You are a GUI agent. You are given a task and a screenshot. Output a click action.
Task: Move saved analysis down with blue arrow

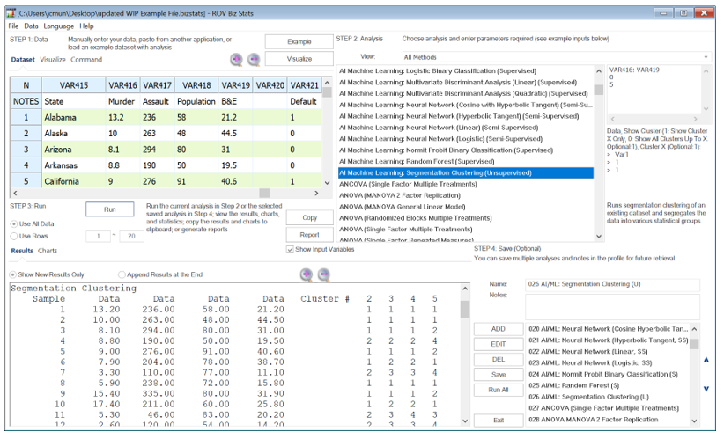click(x=706, y=389)
